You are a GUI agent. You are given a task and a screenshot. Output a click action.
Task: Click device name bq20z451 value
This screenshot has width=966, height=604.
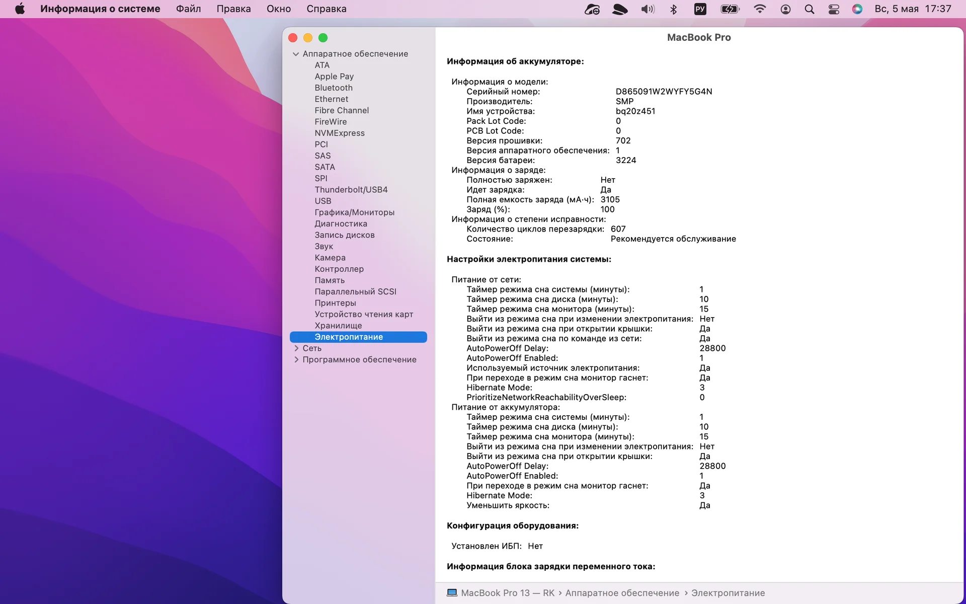635,111
